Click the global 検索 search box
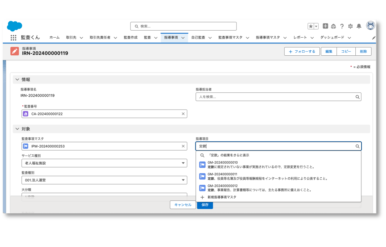Viewport: 386px width, 247px height. 183,26
